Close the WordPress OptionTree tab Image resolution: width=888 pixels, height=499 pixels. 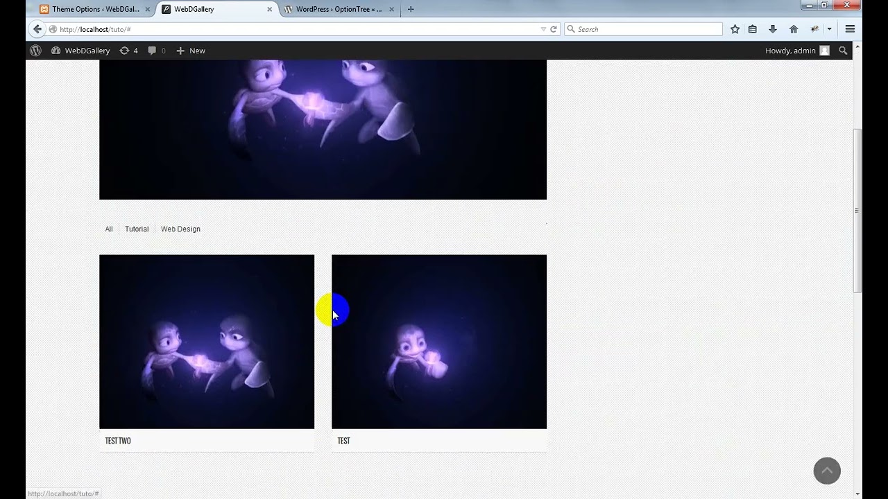coord(392,9)
